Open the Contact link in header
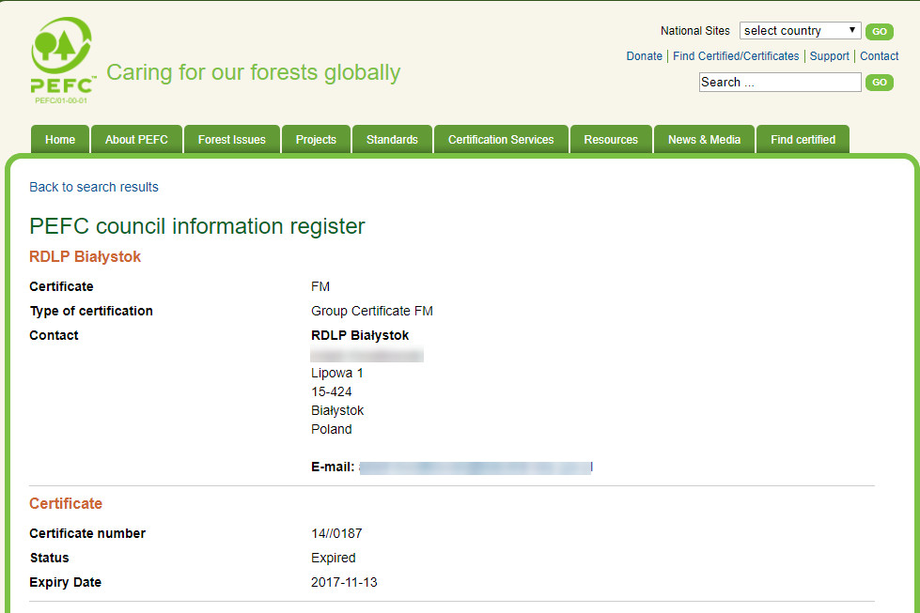 click(x=879, y=56)
